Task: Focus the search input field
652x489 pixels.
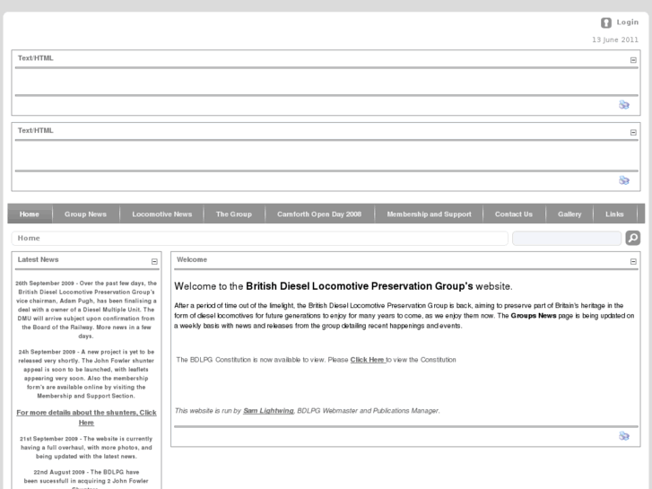Action: (567, 238)
